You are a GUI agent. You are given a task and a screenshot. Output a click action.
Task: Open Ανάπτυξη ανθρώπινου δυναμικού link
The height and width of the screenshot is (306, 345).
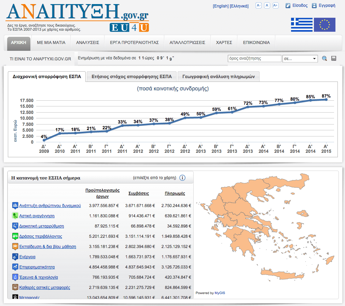(50, 206)
